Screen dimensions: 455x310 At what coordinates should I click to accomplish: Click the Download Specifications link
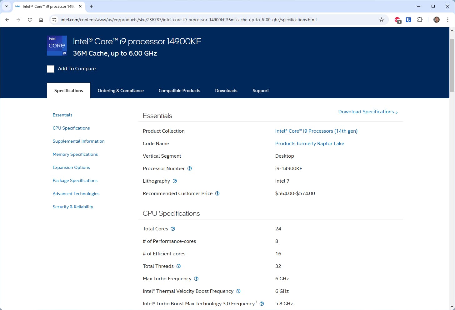pos(368,112)
